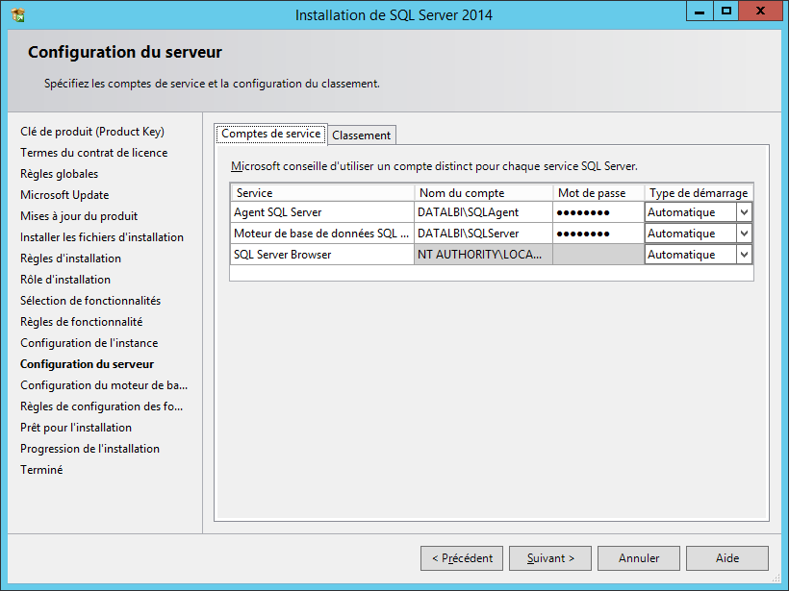Select Règles d'installation step
The width and height of the screenshot is (789, 591).
tap(70, 259)
